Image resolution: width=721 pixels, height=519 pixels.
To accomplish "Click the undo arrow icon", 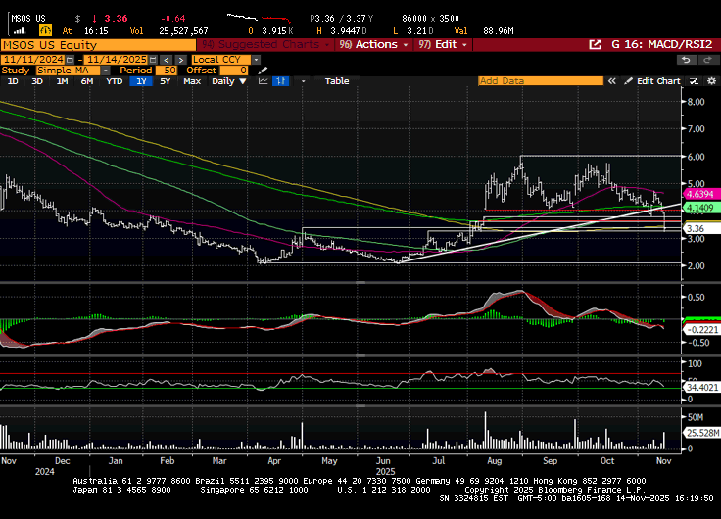I will pos(686,60).
